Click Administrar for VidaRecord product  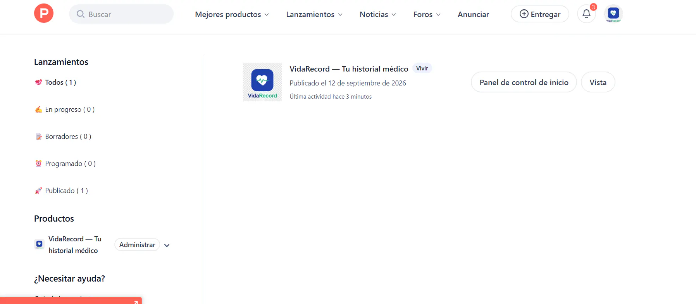point(137,244)
